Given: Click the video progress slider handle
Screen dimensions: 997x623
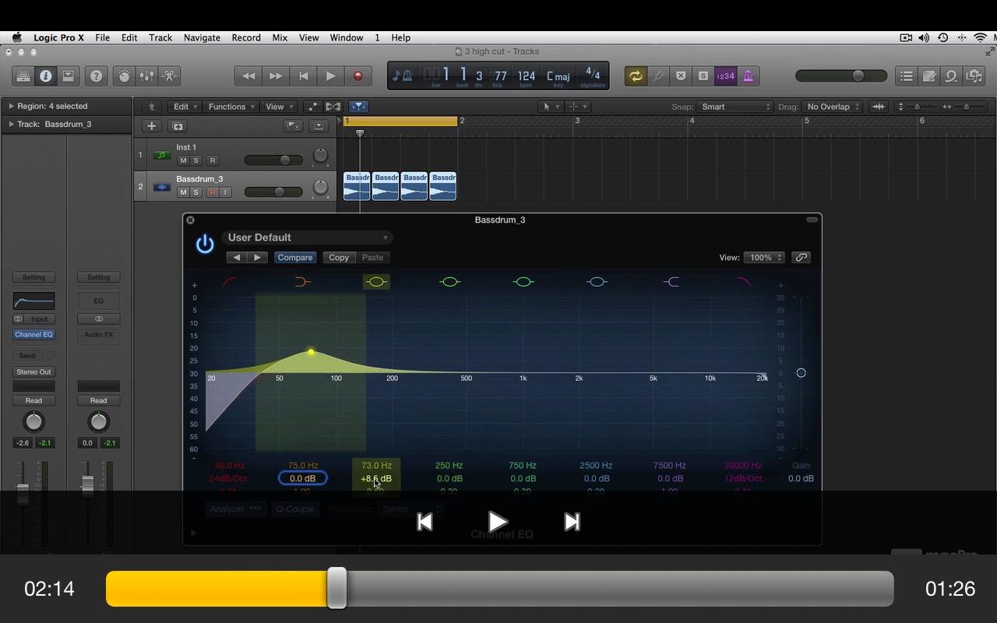Looking at the screenshot, I should [x=336, y=588].
